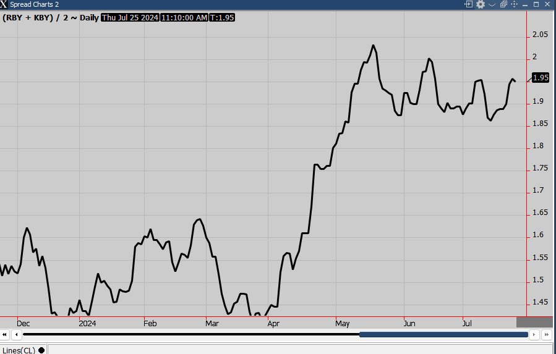The image size is (556, 354).
Task: Maximize the Spread Charts 2 window
Action: pos(536,4)
